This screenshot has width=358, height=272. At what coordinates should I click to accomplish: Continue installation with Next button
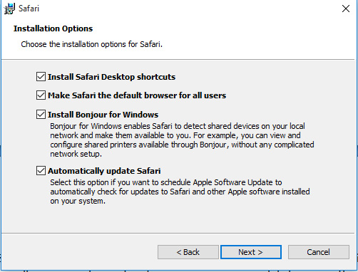click(251, 252)
